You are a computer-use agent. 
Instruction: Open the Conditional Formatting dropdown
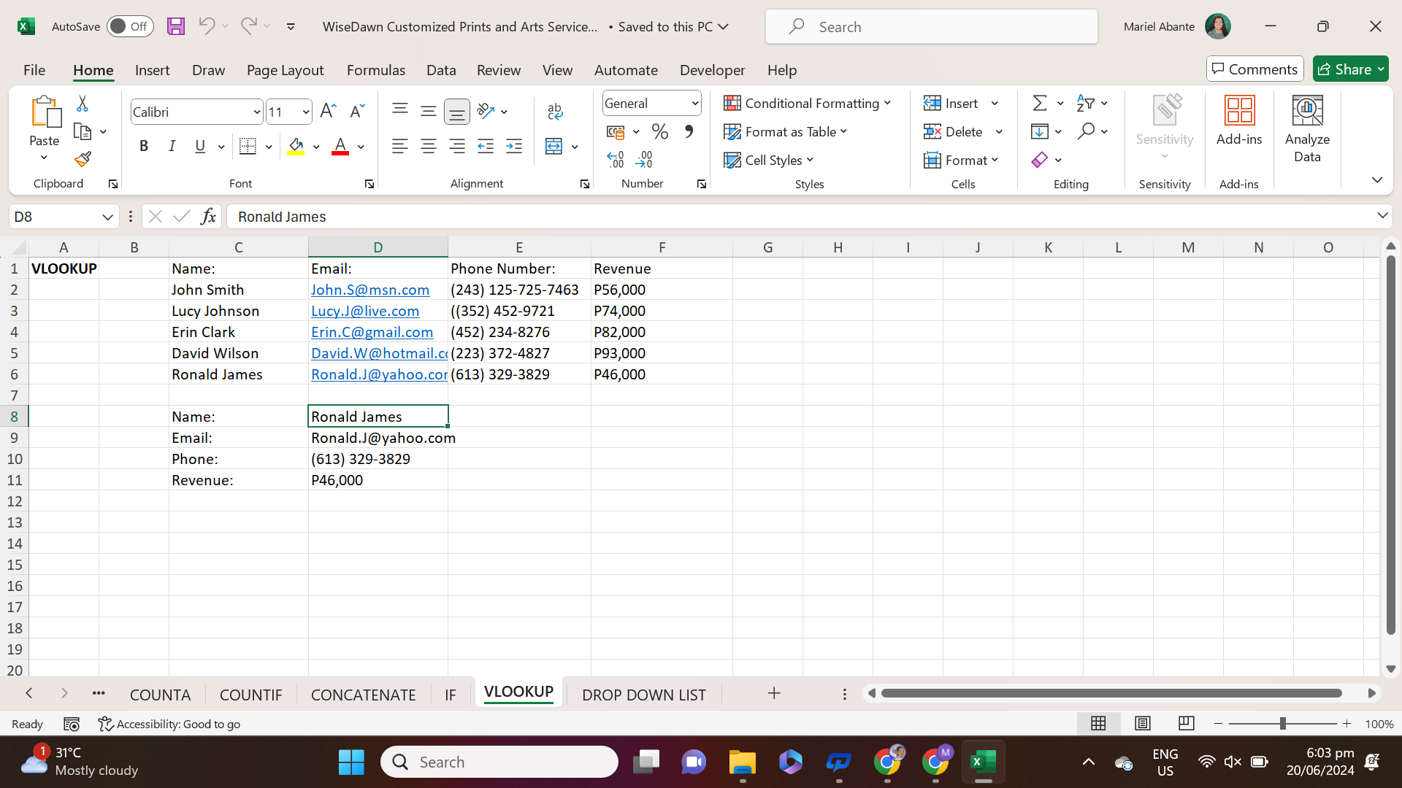pos(807,103)
